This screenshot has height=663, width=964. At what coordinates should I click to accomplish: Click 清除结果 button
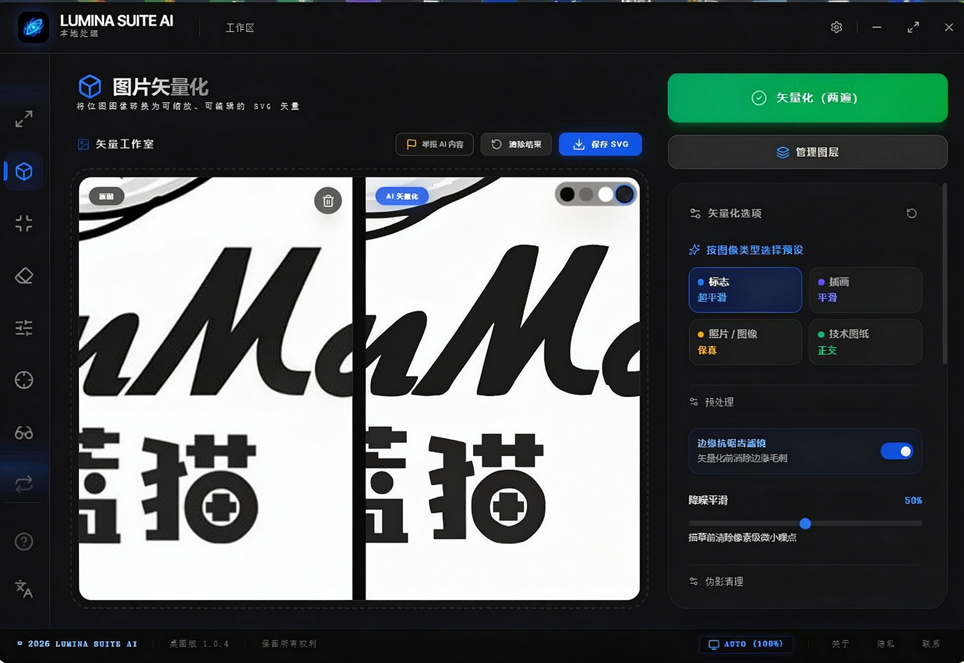[517, 144]
